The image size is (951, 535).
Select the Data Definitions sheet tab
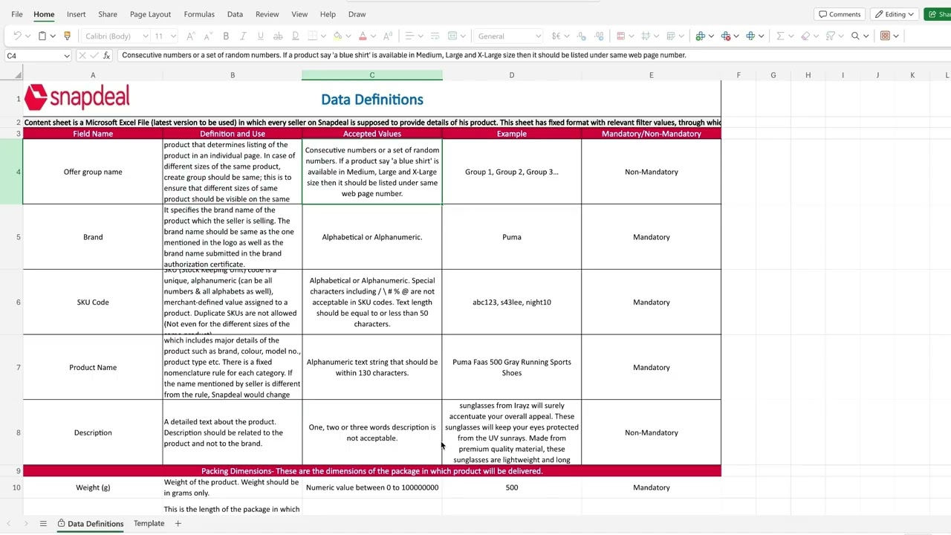click(90, 524)
